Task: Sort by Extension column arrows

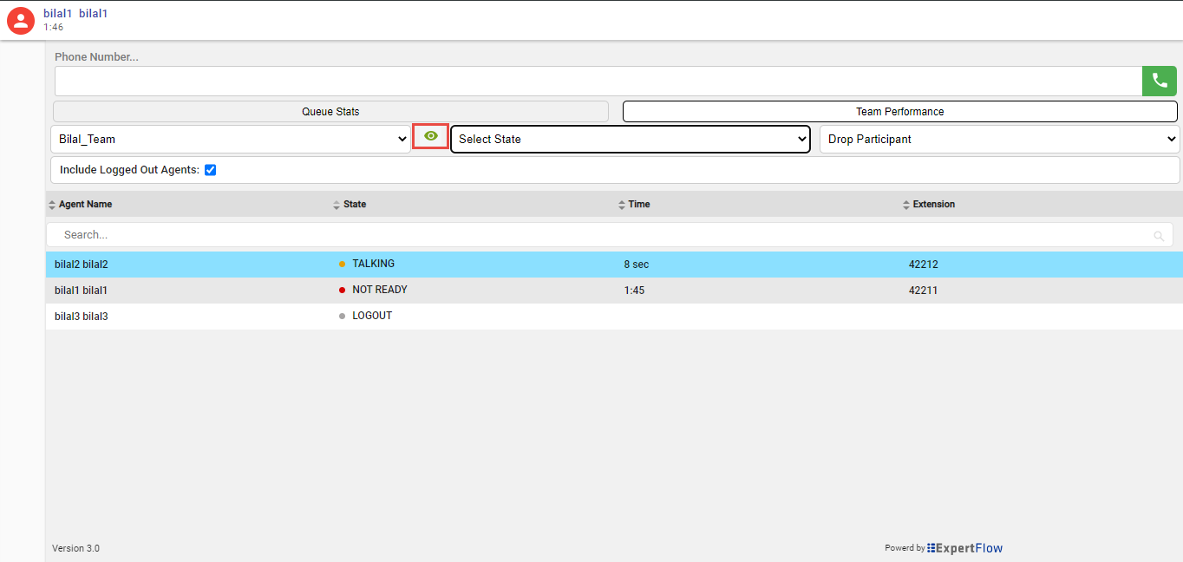Action: (905, 205)
